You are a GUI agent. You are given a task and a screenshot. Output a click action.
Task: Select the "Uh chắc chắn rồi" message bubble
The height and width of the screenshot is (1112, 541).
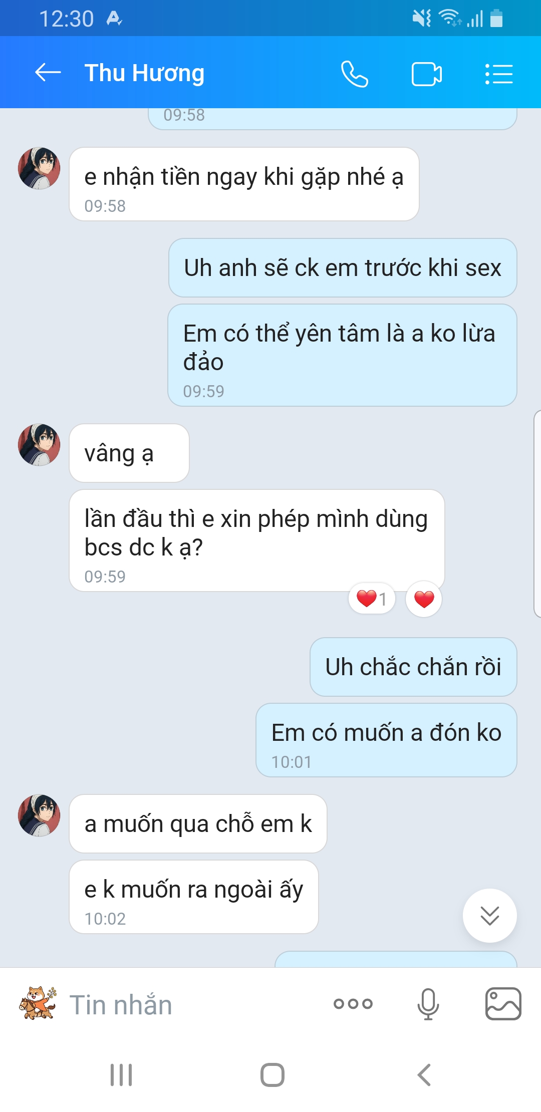pos(413,667)
